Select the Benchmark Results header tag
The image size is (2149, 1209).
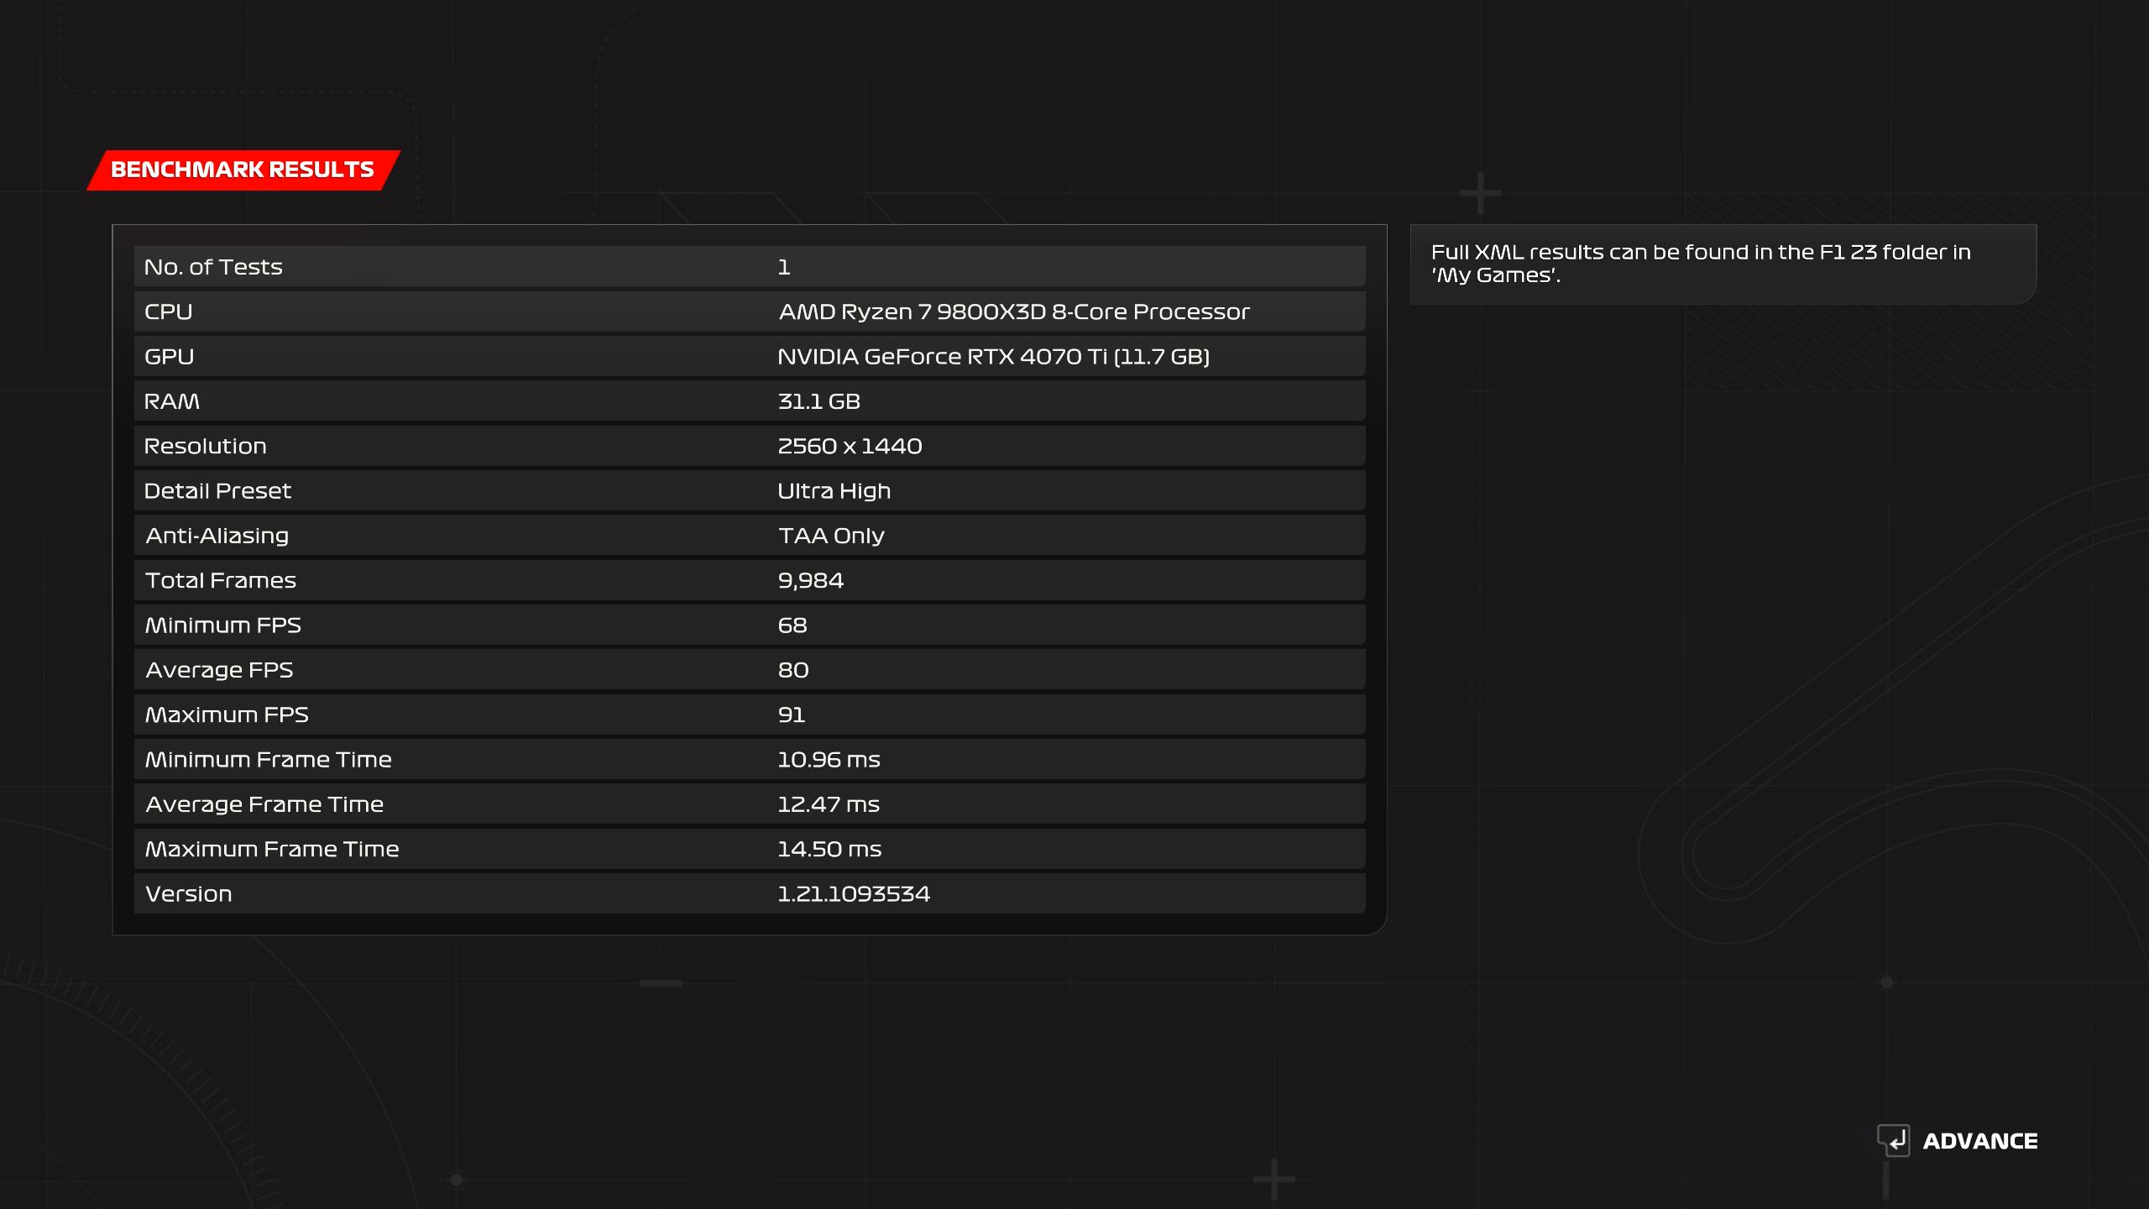pos(243,170)
